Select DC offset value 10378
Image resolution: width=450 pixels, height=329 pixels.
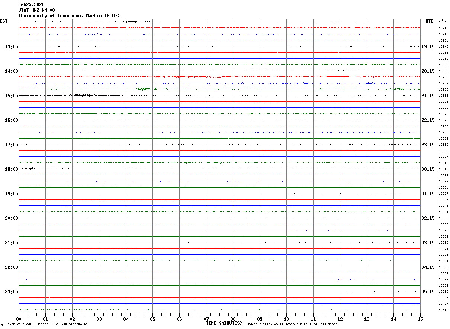(443, 255)
